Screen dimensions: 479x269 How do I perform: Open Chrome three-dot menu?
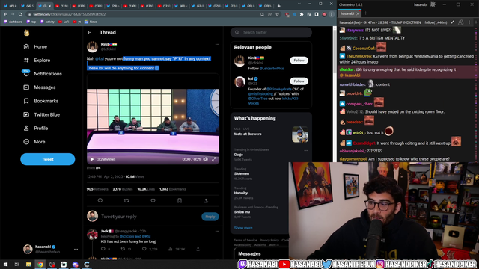(332, 14)
